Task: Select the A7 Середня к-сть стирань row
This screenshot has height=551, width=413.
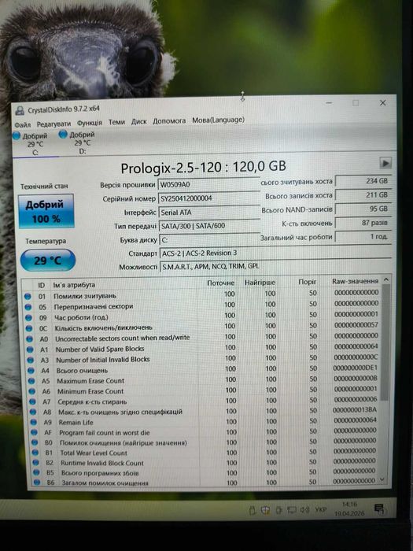Action: (205, 401)
